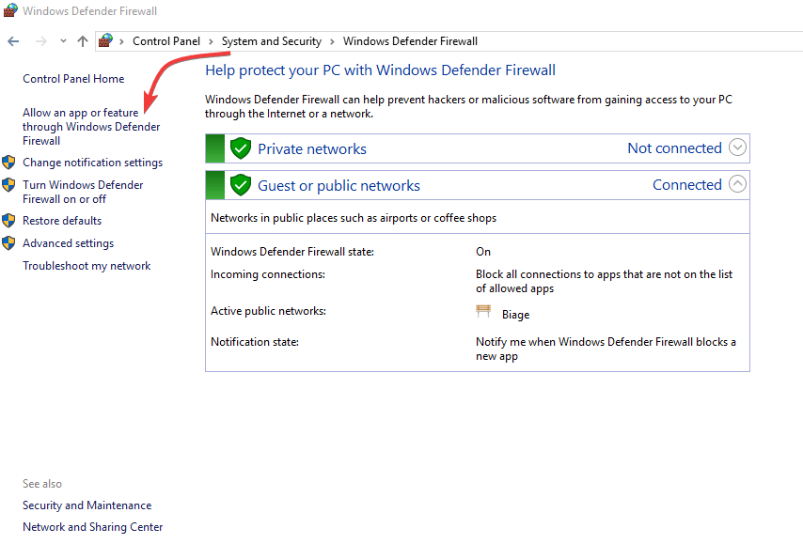Click the shield icon beside Advanced settings

point(8,243)
